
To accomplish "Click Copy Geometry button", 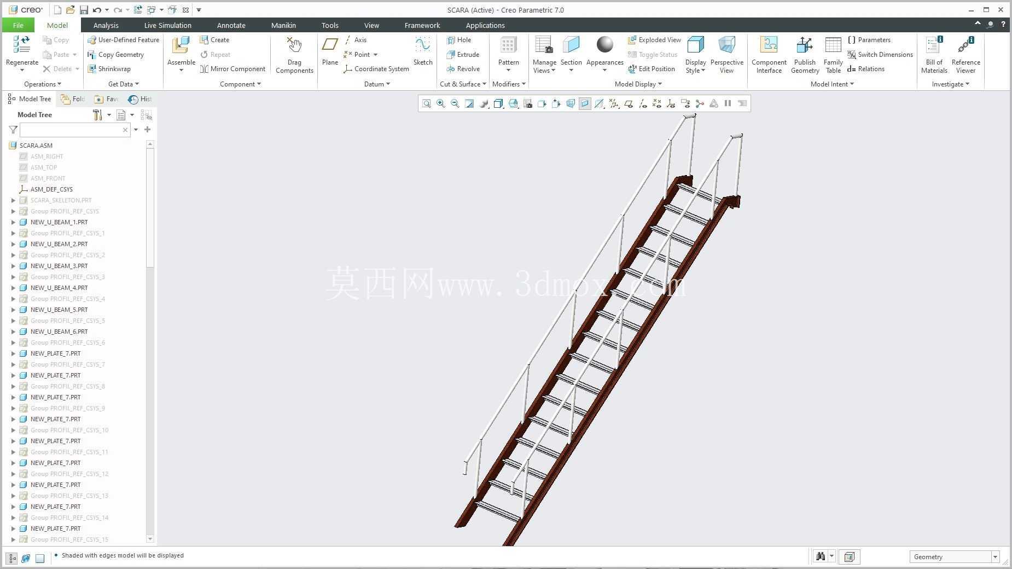I will pyautogui.click(x=116, y=55).
